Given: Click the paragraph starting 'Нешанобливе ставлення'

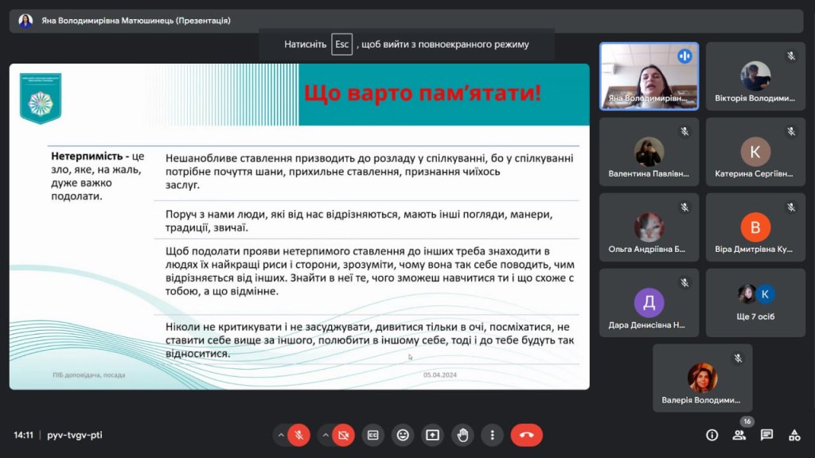Looking at the screenshot, I should click(369, 172).
